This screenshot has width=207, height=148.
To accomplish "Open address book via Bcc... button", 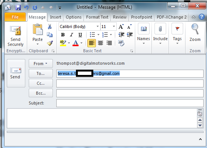I will 41,93.
